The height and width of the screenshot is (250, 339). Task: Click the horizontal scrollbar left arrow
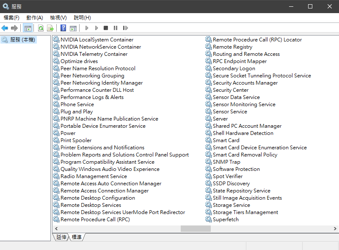[56, 228]
